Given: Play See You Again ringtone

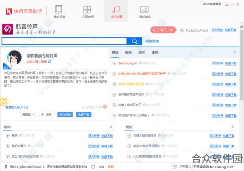Looking at the screenshot, I should pos(114,63).
